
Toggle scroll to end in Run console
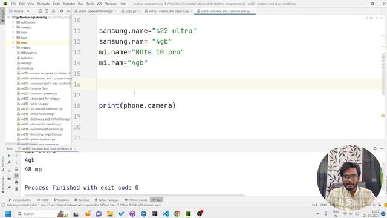click(16, 176)
